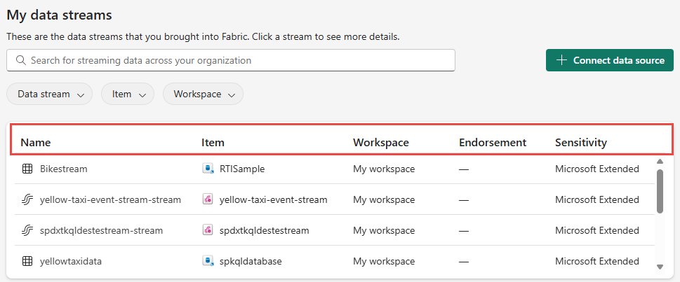The image size is (680, 282).
Task: Open the yellowtaxidata stream details
Action: tap(71, 261)
